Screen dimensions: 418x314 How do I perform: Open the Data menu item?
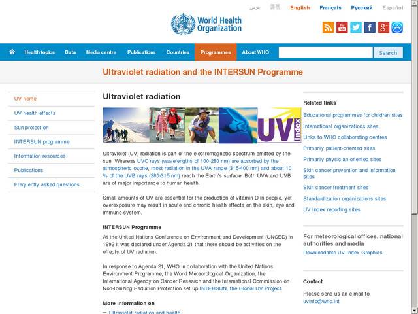[70, 52]
